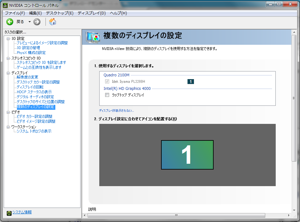Image resolution: width=300 pixels, height=222 pixels.
Task: Open the ヘルプ(H) menu
Action: coord(118,13)
